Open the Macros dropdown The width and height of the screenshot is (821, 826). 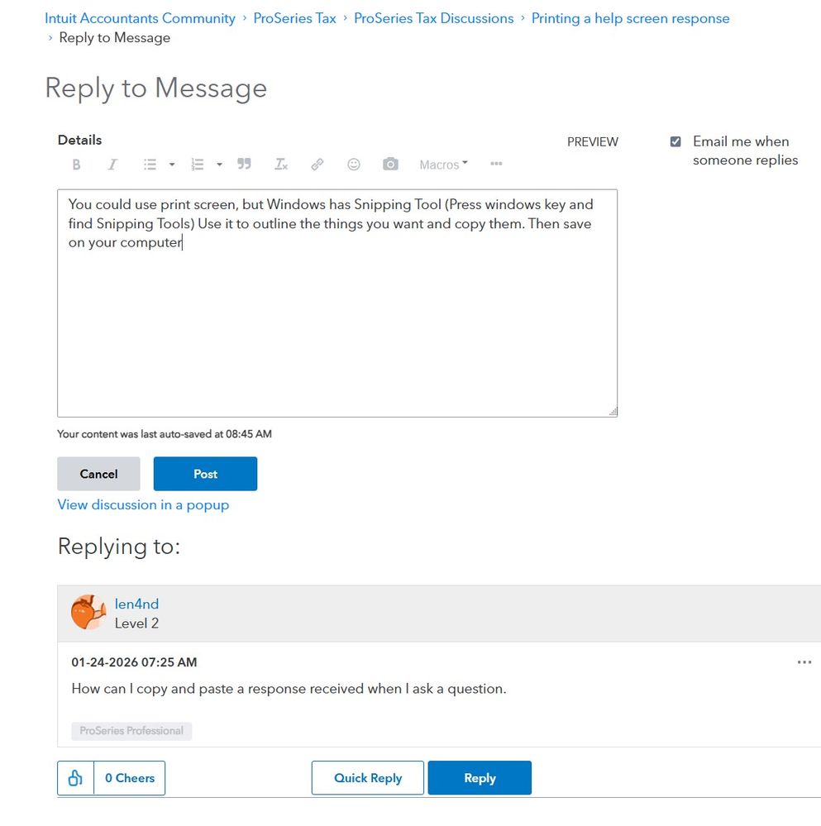[x=443, y=165]
